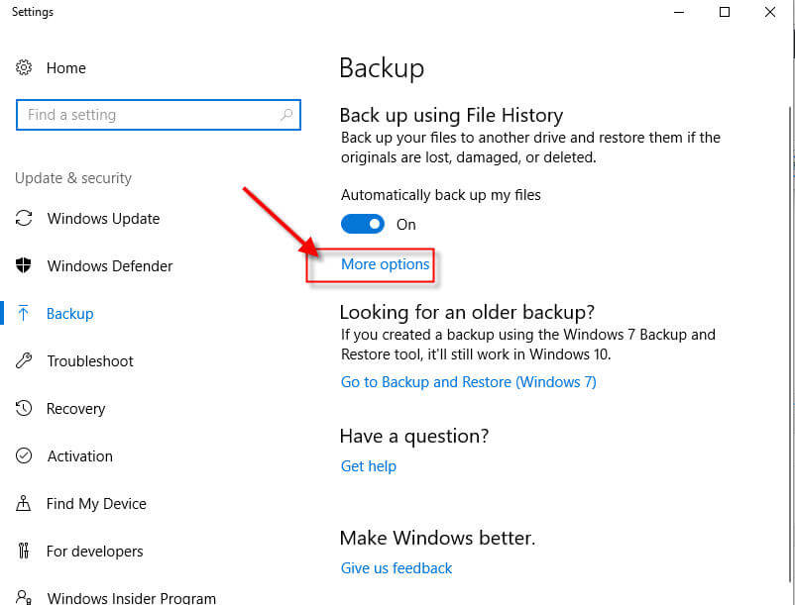Click the Activation checkmark icon
The width and height of the screenshot is (795, 605).
pos(24,455)
